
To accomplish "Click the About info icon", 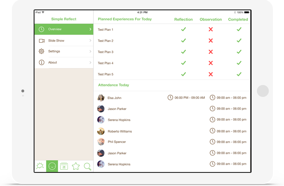I will pos(41,62).
